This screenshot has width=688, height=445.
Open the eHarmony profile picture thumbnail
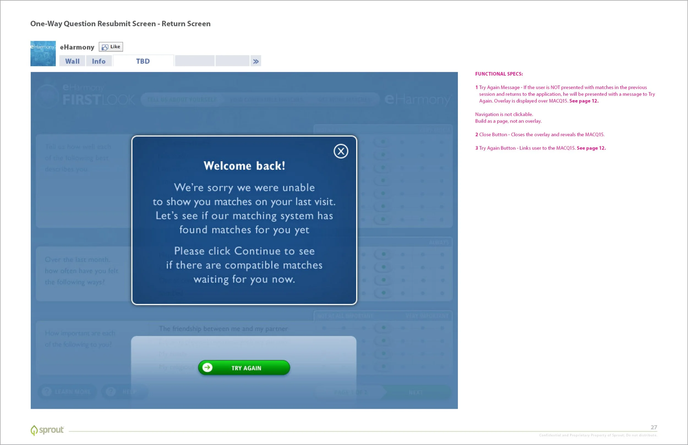pos(43,53)
